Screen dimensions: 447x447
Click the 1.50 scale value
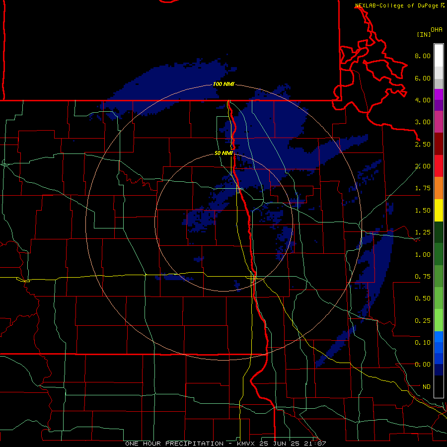click(x=423, y=211)
